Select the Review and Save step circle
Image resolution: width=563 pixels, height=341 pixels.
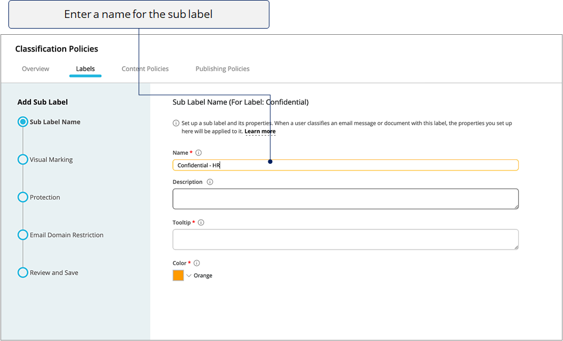23,273
